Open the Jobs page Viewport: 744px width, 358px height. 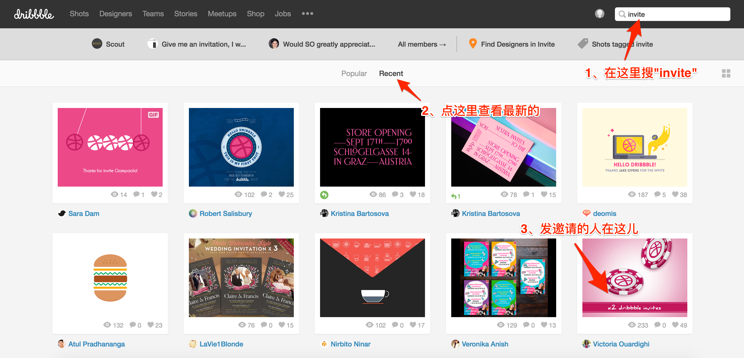point(283,14)
